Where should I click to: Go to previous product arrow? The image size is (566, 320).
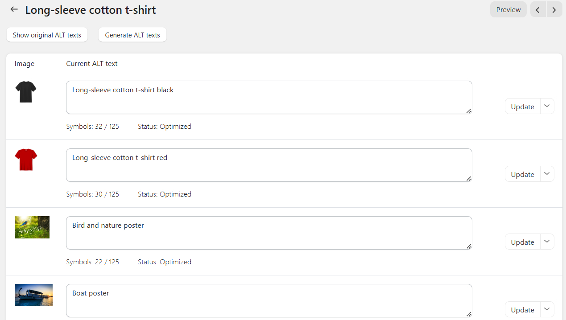point(538,10)
